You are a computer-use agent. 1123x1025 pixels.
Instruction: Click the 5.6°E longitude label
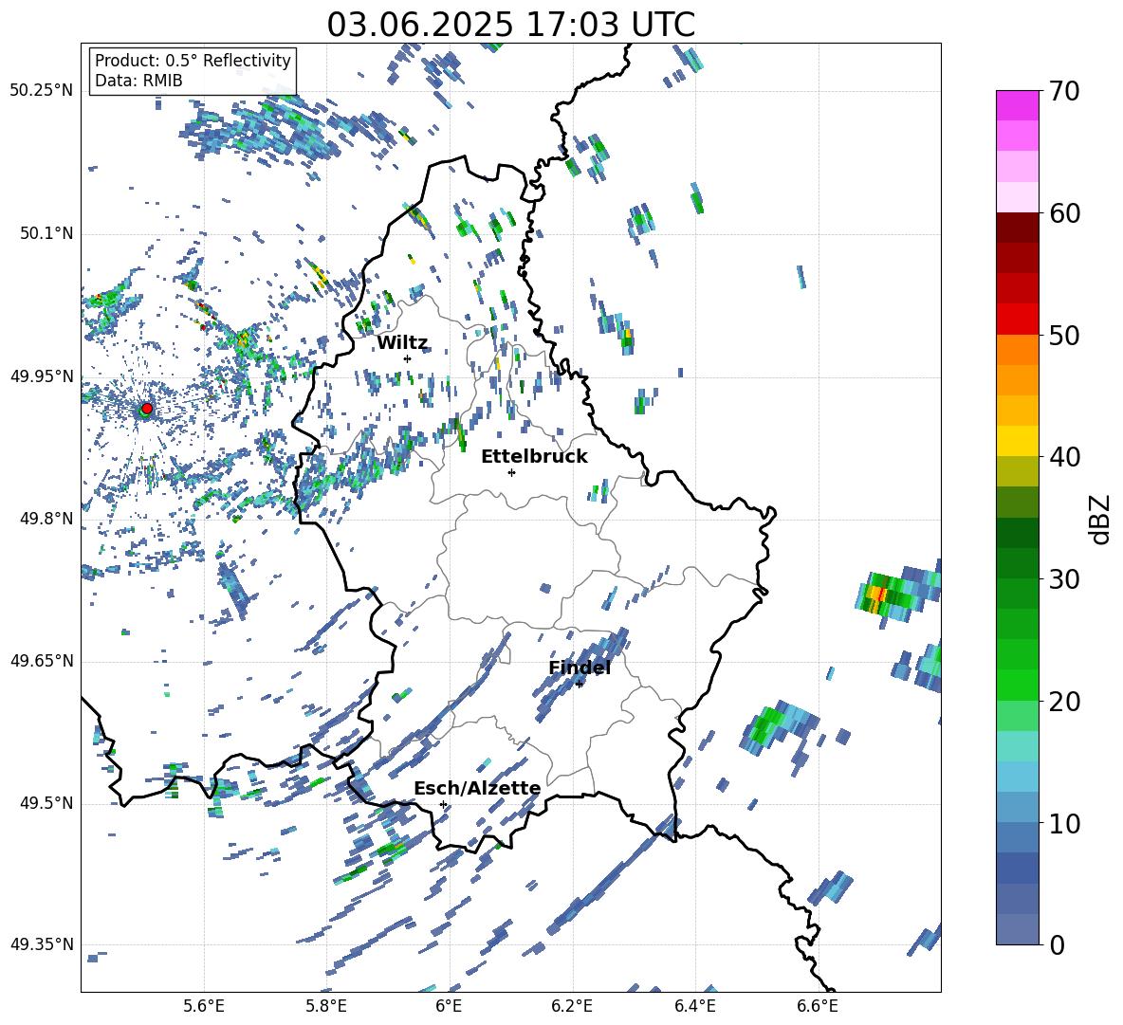coord(204,1006)
